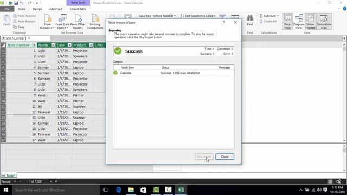Image resolution: width=347 pixels, height=195 pixels.
Task: Click the Excel icon on the taskbar
Action: point(181,190)
